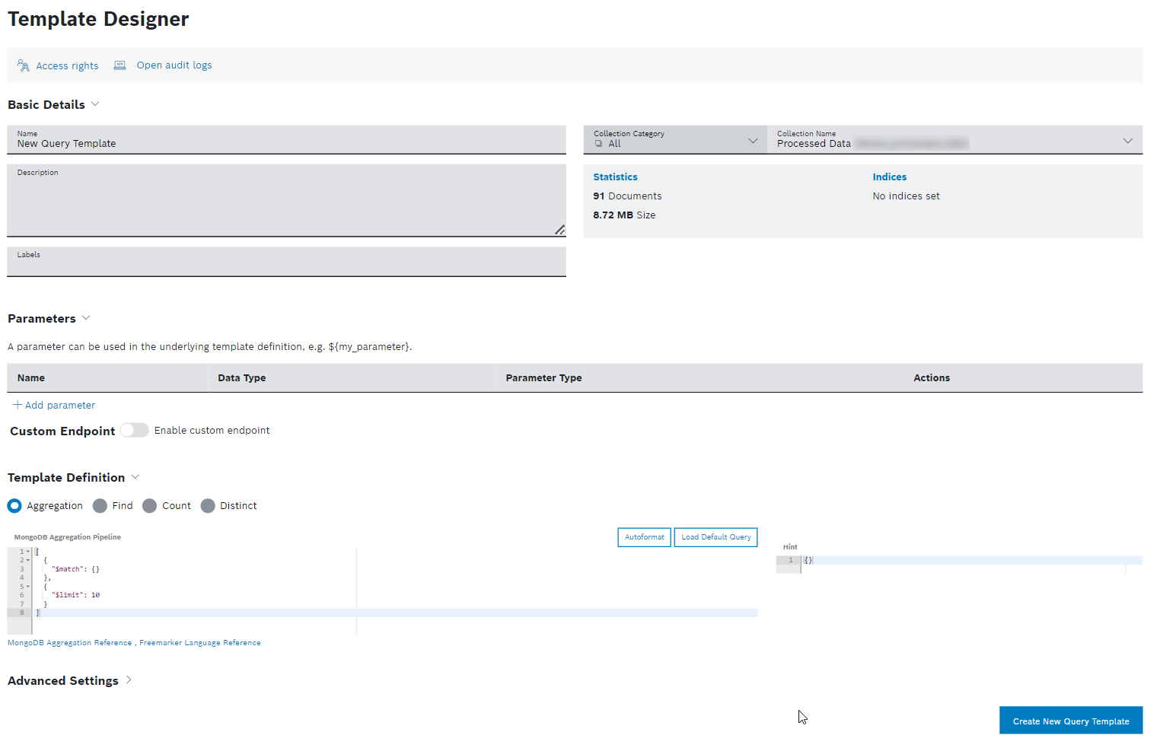Click the Access rights icon
1160x748 pixels.
[x=23, y=65]
